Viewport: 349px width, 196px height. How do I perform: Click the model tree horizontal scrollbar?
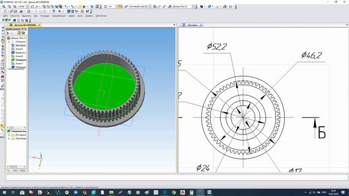pos(16,127)
